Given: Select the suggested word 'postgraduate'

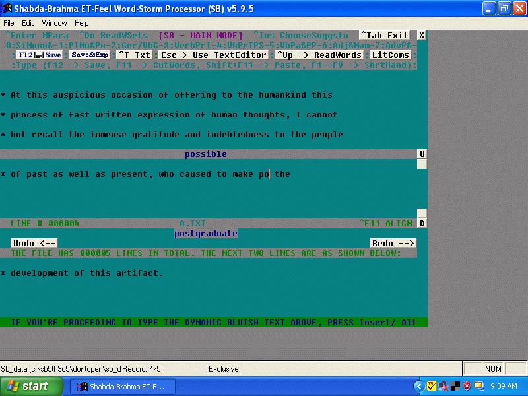Looking at the screenshot, I should click(206, 234).
